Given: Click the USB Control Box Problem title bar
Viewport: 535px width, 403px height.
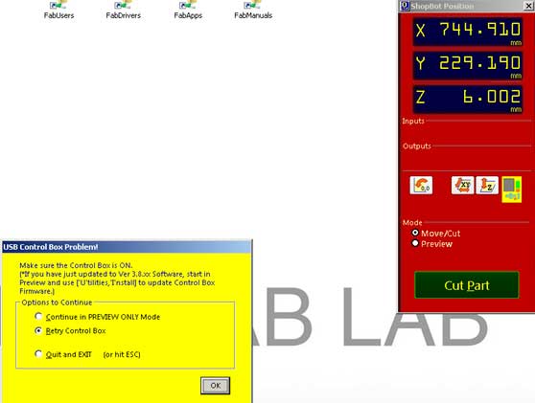Looking at the screenshot, I should (x=127, y=247).
